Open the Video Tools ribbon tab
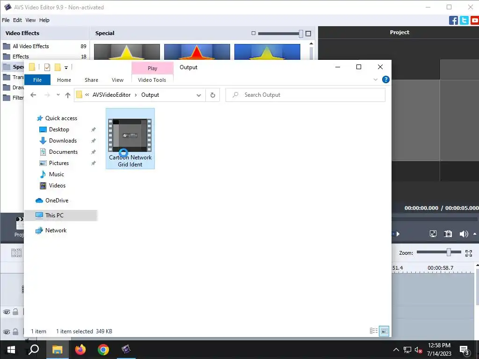The height and width of the screenshot is (359, 479). pos(152,80)
